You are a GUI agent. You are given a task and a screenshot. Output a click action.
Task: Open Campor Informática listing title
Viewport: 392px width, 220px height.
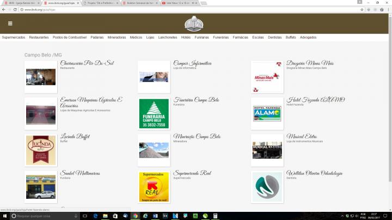click(x=193, y=63)
